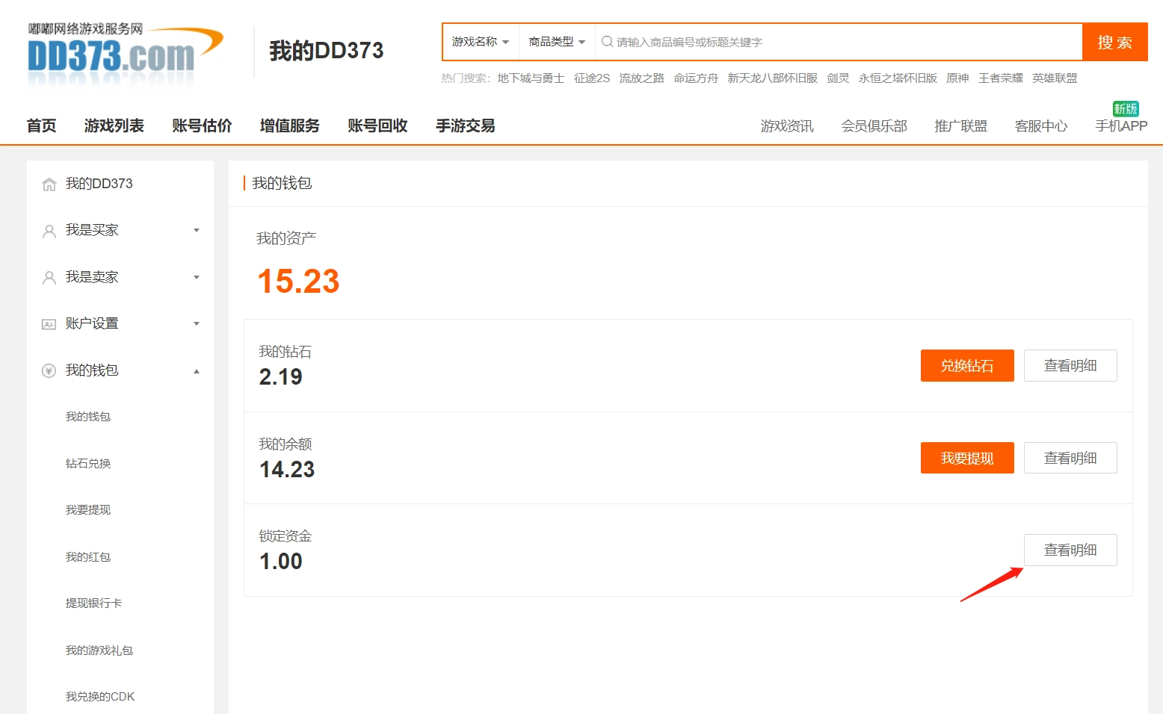Click the product keyword search input field

click(x=845, y=42)
